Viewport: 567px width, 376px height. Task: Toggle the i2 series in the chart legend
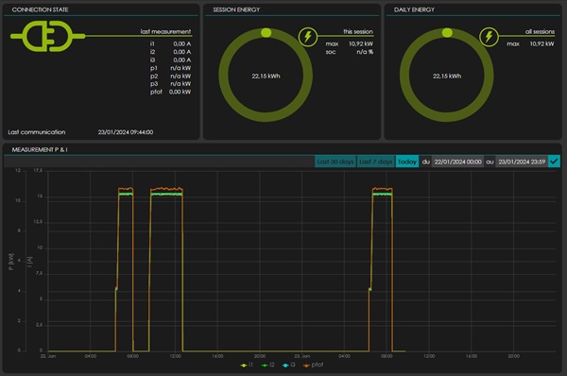coord(267,365)
